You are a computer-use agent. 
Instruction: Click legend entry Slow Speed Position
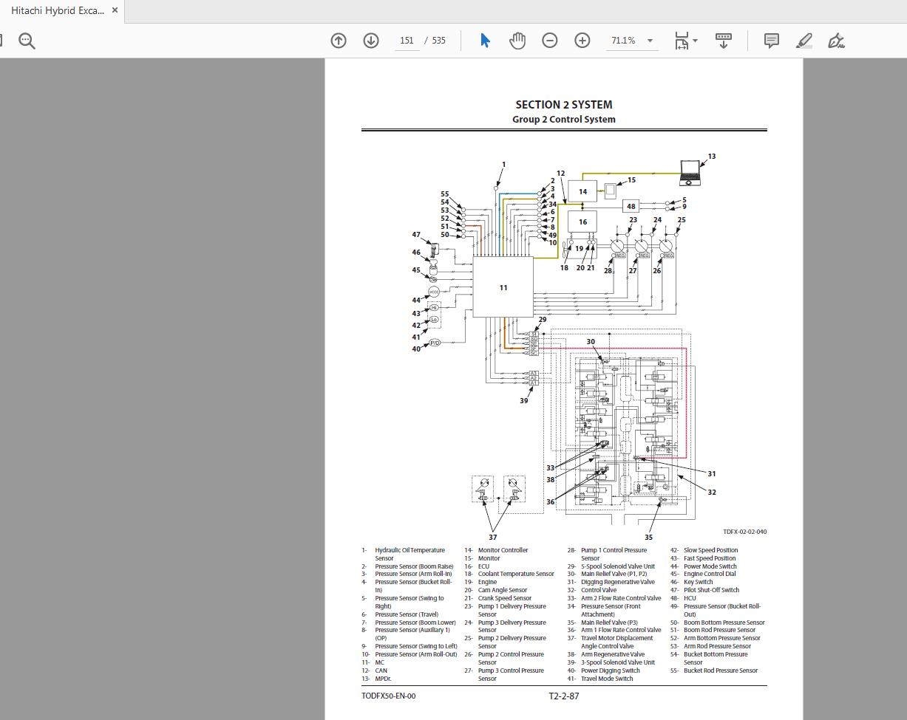point(710,550)
